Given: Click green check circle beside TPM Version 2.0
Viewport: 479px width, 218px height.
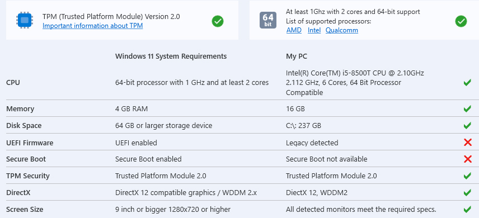Looking at the screenshot, I should 218,21.
